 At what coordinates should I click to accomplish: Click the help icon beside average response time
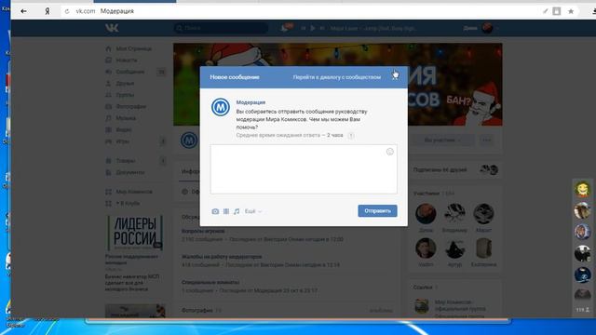(x=351, y=136)
